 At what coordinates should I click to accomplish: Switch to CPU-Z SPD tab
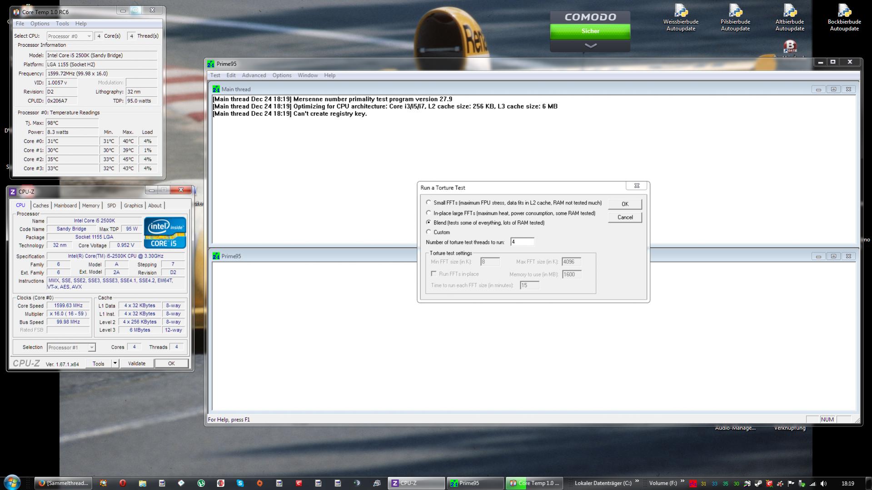[x=111, y=206]
